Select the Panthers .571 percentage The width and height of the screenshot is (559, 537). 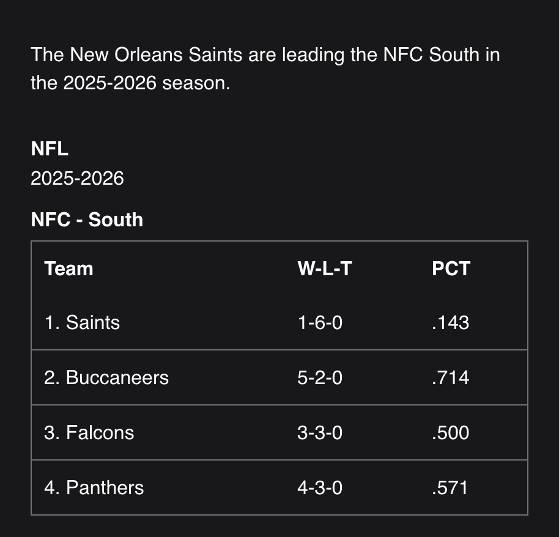pyautogui.click(x=450, y=487)
